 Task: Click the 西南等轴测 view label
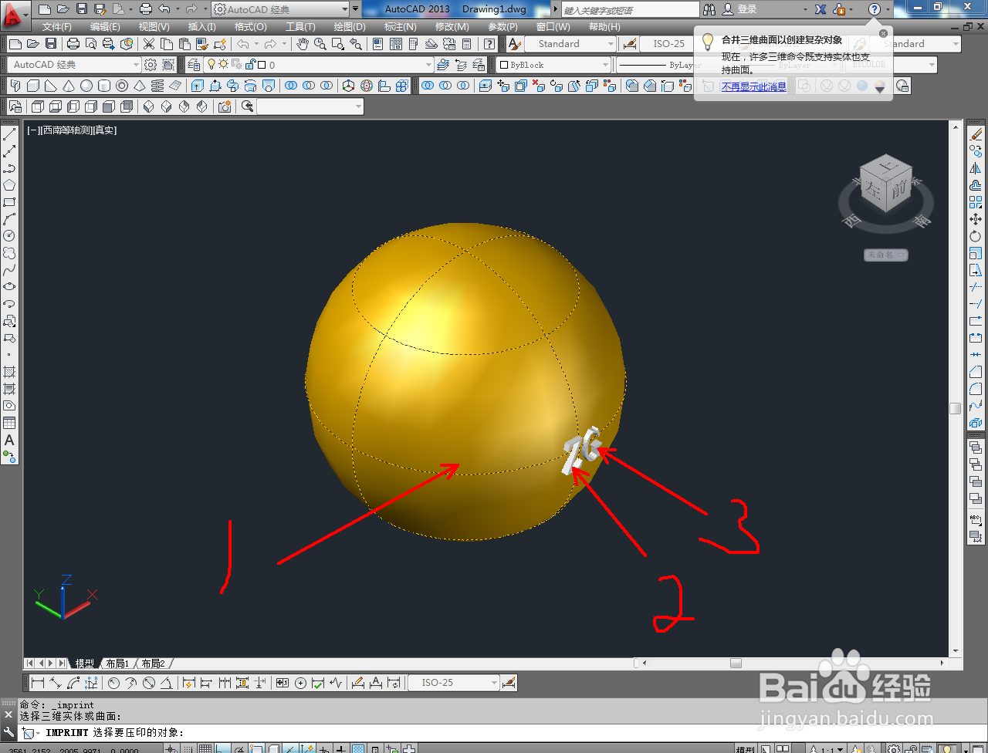[x=66, y=130]
